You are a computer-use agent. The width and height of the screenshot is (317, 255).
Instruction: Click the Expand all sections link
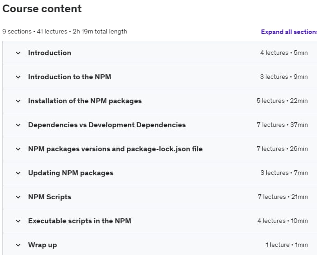point(289,32)
